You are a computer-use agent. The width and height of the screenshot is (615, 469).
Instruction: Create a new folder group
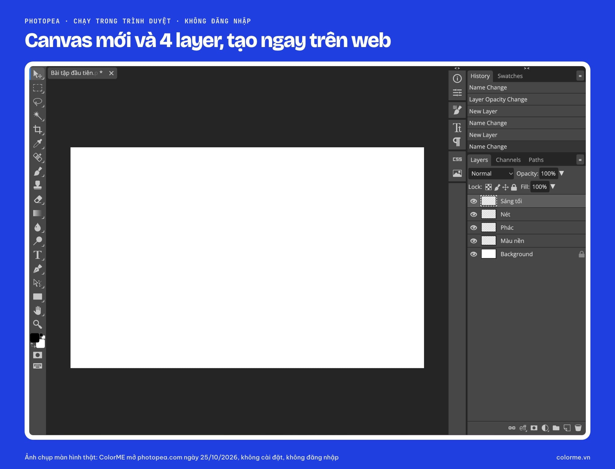pos(556,428)
